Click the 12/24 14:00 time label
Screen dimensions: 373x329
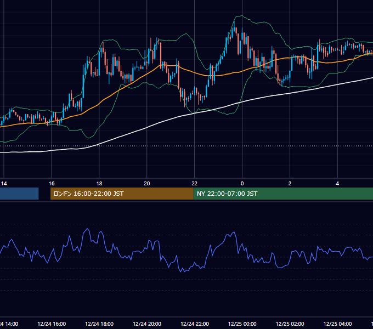pos(9,324)
